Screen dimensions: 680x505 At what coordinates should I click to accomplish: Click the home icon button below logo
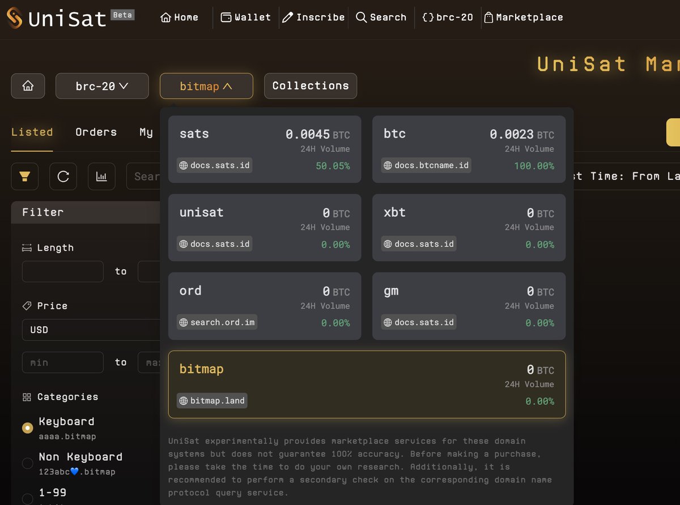(28, 86)
